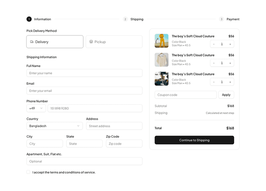Click plus icon on second cart item
The height and width of the screenshot is (191, 266).
tap(230, 63)
